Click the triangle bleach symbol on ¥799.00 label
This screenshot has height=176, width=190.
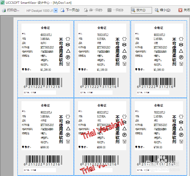coord(181,128)
